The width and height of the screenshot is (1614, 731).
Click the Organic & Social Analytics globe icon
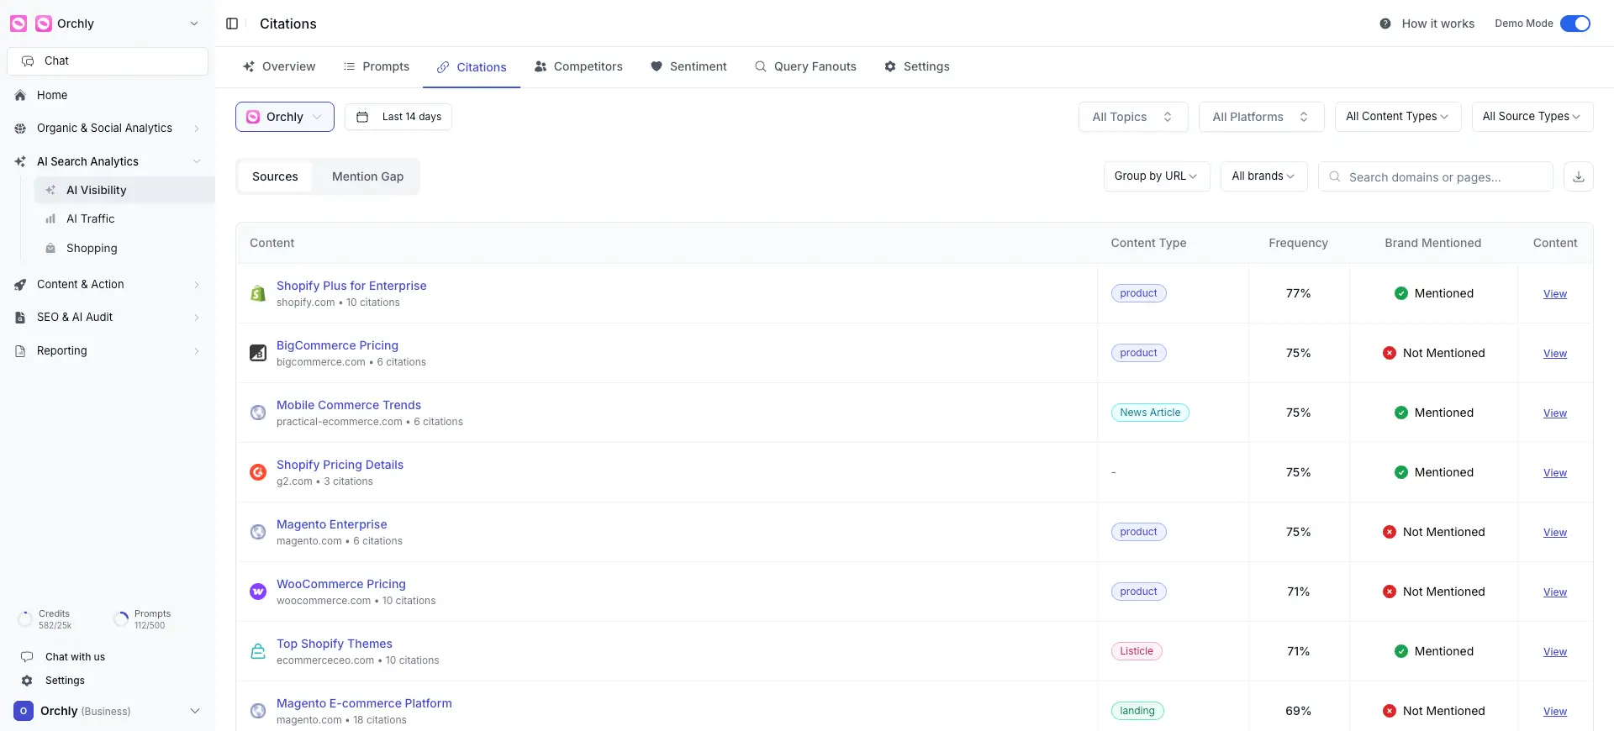coord(20,129)
